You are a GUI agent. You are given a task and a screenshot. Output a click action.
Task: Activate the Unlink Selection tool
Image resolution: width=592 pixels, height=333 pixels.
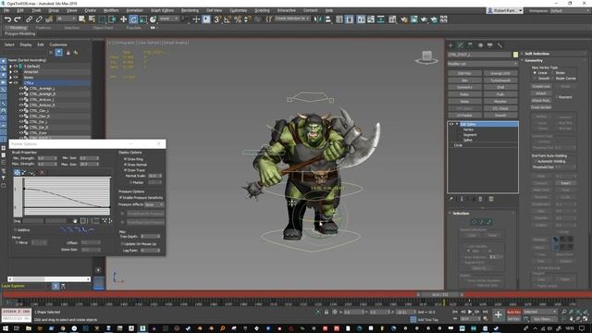[39, 19]
